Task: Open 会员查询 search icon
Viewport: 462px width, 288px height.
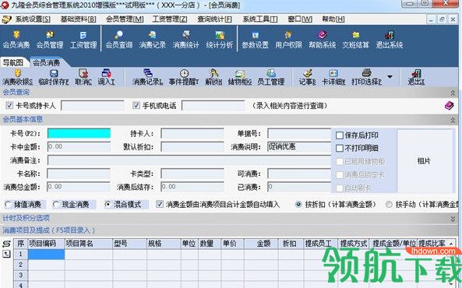Action: (x=118, y=40)
